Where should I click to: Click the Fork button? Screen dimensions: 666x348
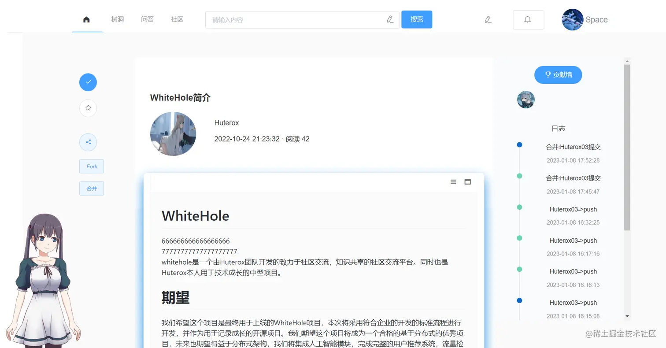(91, 166)
